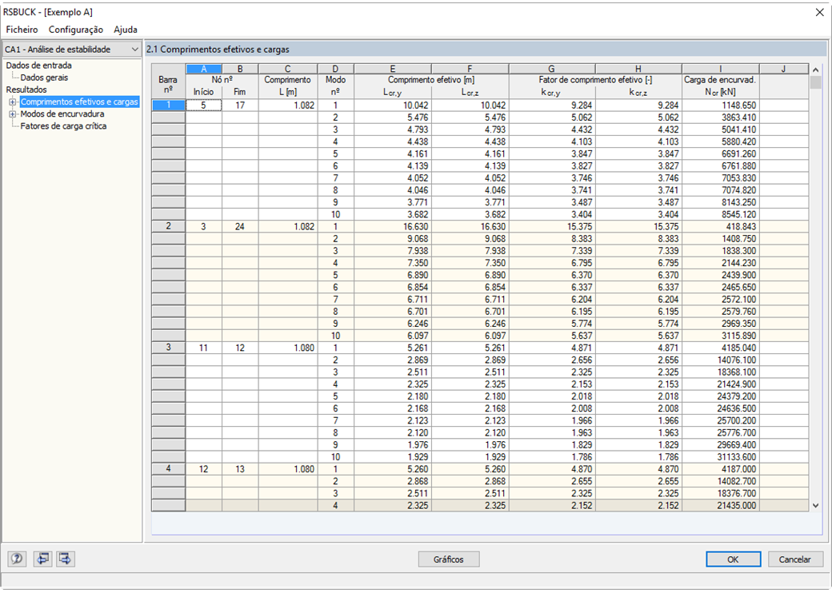Viewport: 832px width, 593px height.
Task: Select row header for Barra 2
Action: coord(168,226)
